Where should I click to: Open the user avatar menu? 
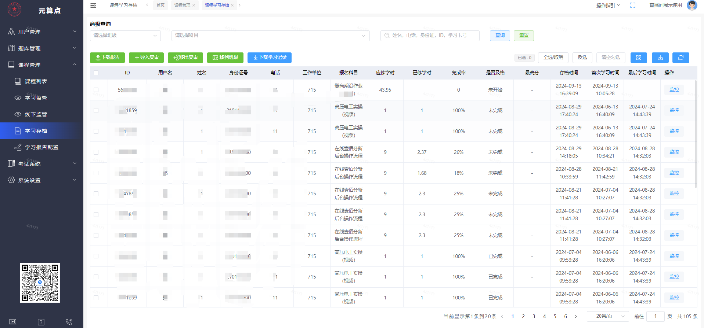point(692,5)
